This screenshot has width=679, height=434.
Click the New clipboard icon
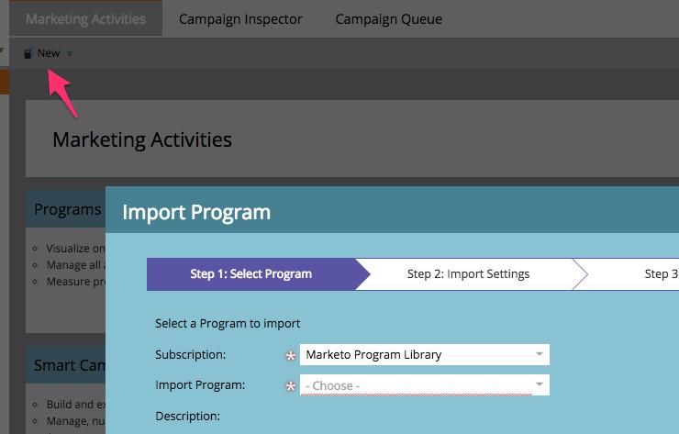pyautogui.click(x=28, y=53)
